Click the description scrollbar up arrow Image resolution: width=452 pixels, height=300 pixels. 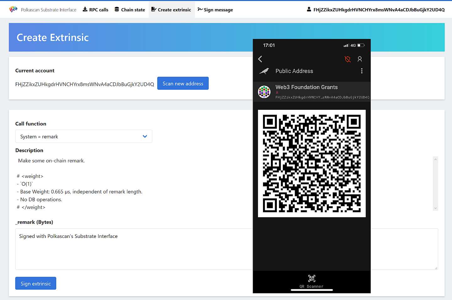tap(435, 160)
